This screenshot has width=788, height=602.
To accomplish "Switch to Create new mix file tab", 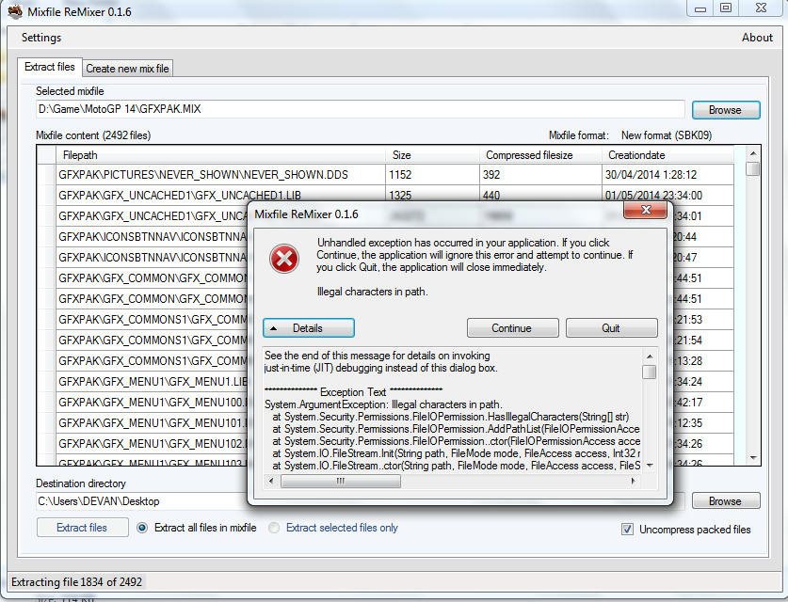I will coord(127,68).
